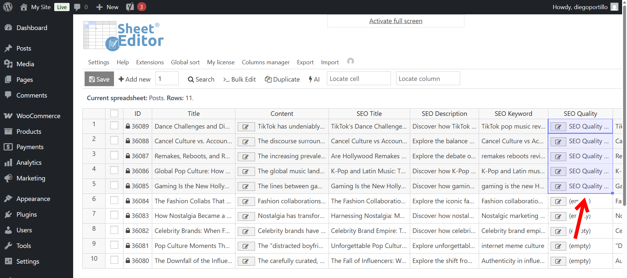Open the Export menu item
Viewport: 627px width, 278px height.
click(305, 62)
